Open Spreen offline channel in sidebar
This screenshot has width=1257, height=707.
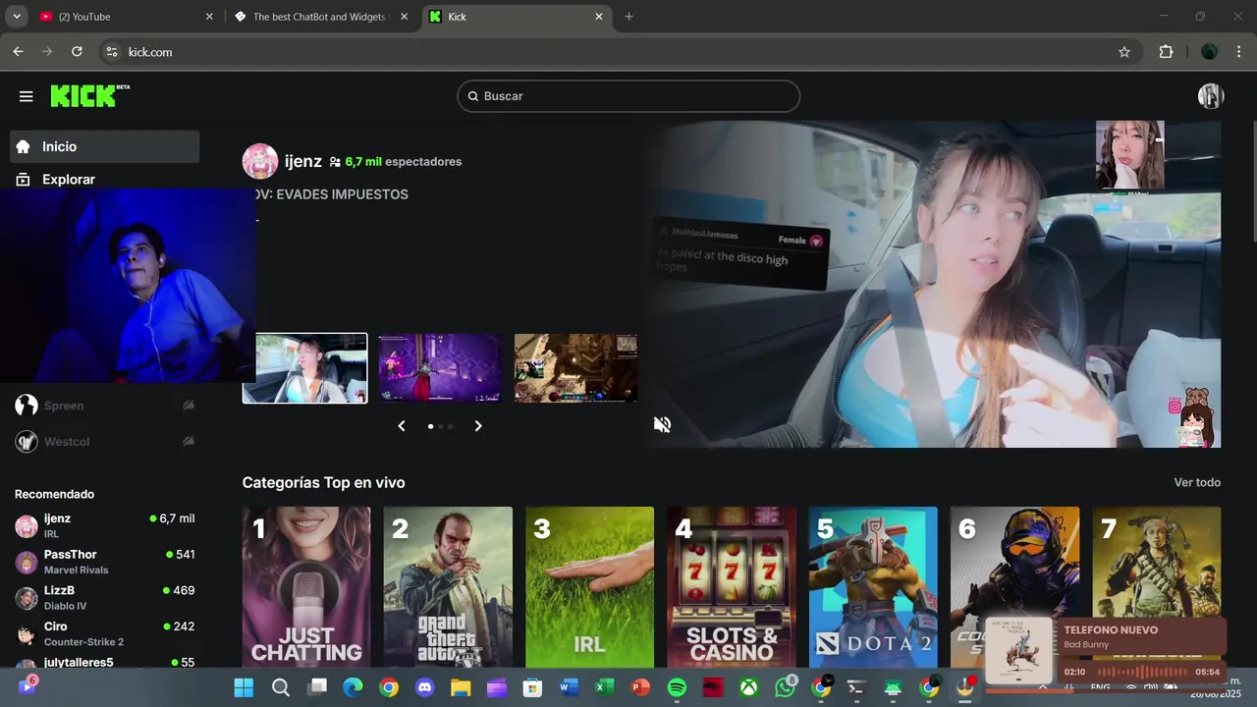[105, 406]
